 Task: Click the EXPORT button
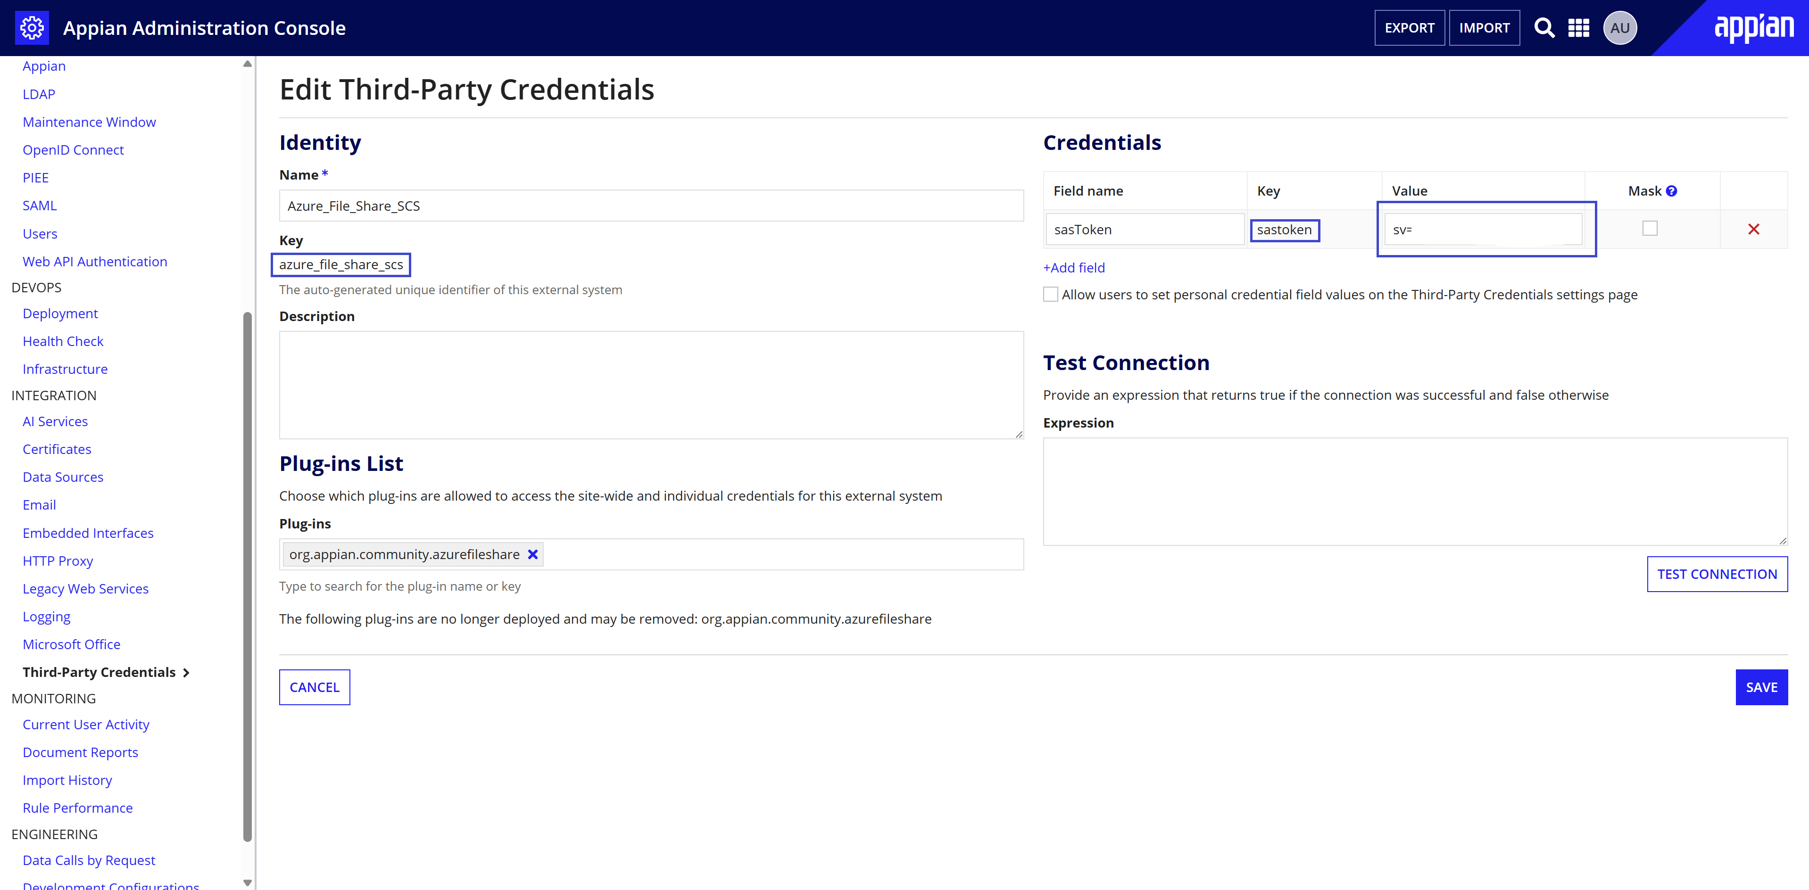pyautogui.click(x=1409, y=28)
